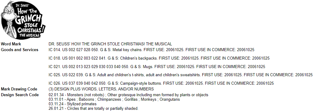
Task: Select the IC 014 Metal key chains line
Action: pyautogui.click(x=152, y=50)
